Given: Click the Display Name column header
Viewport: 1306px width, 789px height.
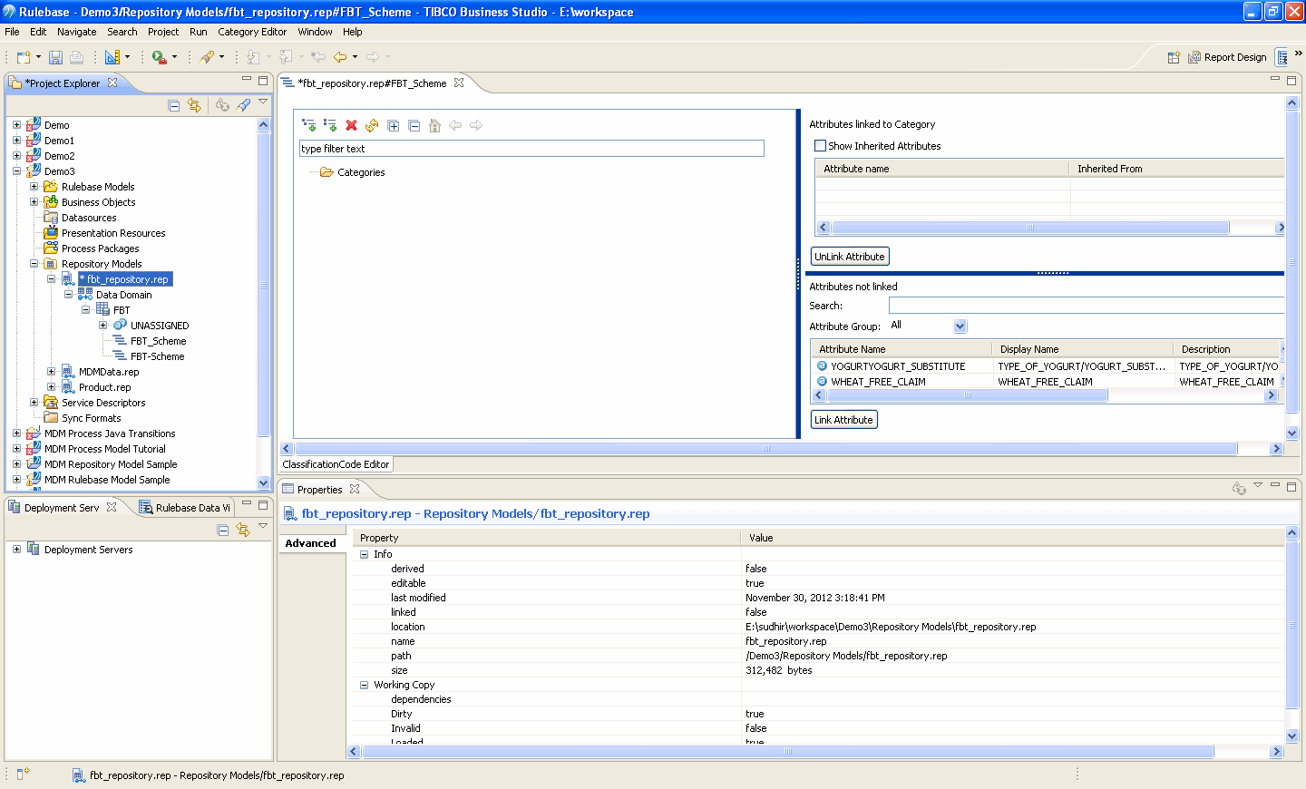Looking at the screenshot, I should 1082,349.
